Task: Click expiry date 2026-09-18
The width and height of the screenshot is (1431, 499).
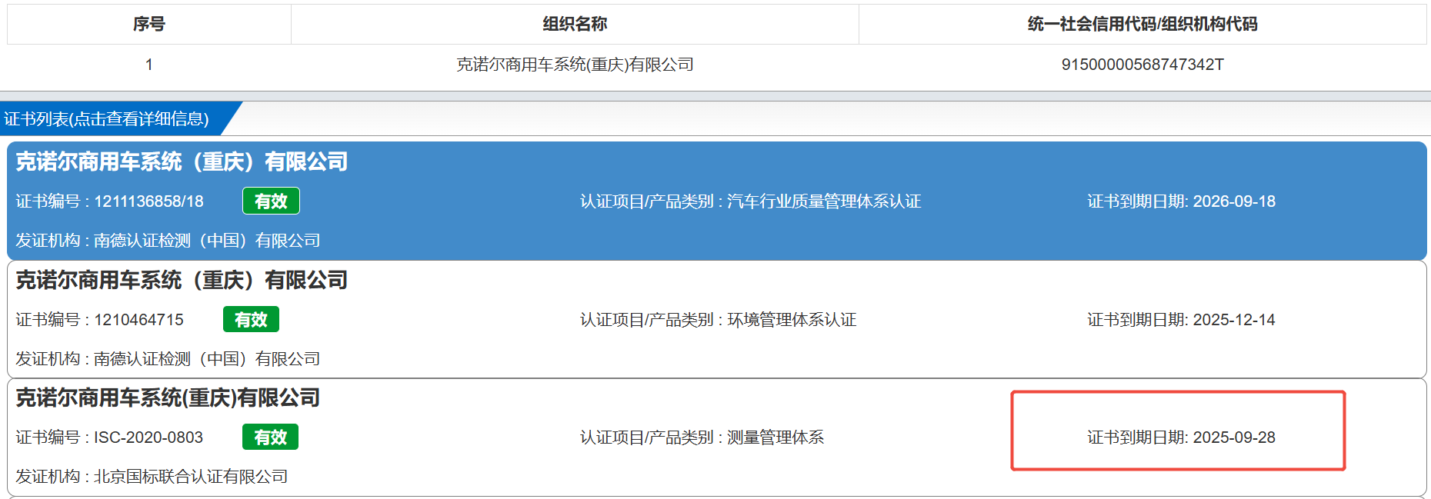Action: pyautogui.click(x=1234, y=201)
